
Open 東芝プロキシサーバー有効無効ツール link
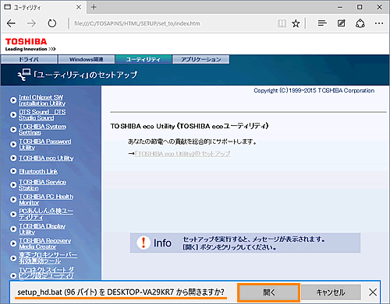coord(48,258)
